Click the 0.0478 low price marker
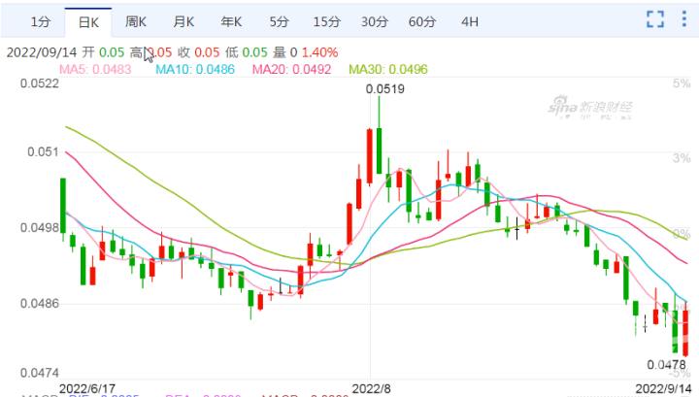The height and width of the screenshot is (397, 699). point(666,365)
